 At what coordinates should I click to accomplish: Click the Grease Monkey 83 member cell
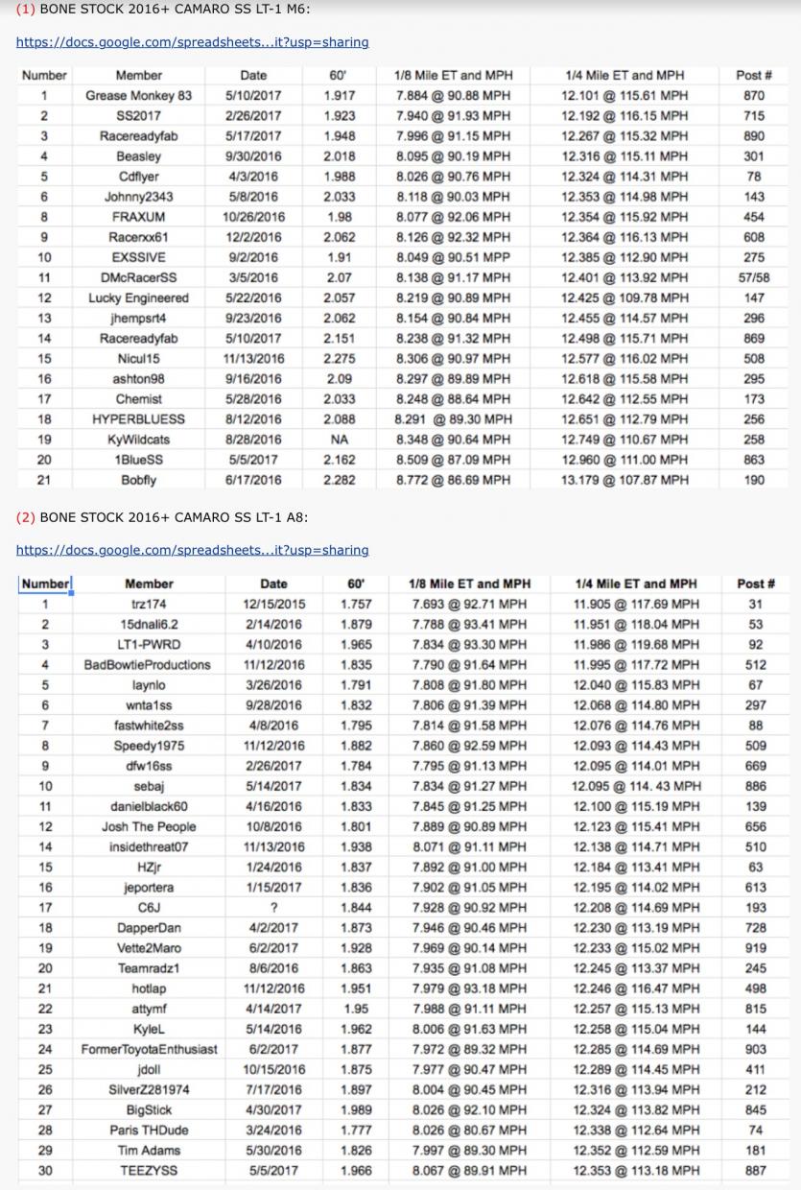point(139,96)
